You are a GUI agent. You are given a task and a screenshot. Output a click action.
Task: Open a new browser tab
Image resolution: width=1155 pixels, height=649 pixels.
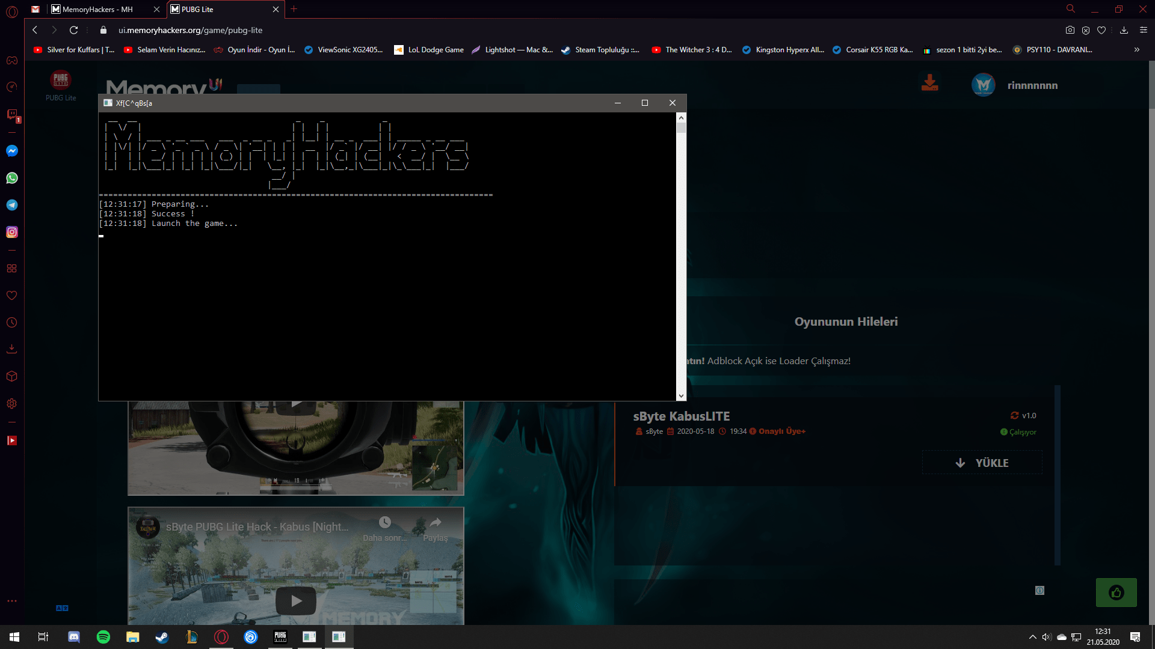294,9
